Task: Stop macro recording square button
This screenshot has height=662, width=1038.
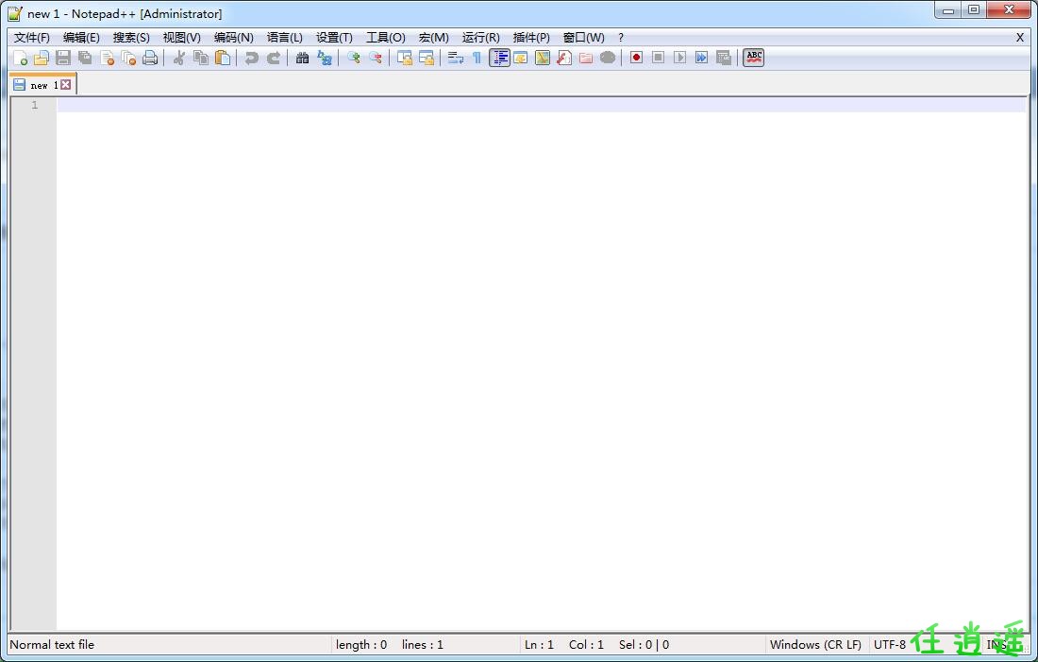Action: (658, 59)
